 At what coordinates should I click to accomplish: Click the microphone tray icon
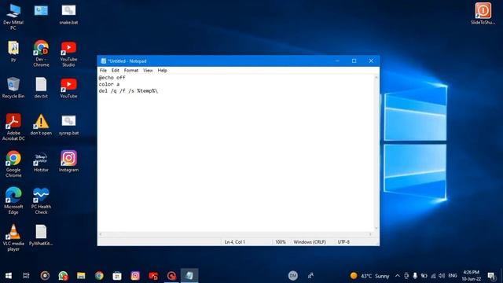point(415,276)
